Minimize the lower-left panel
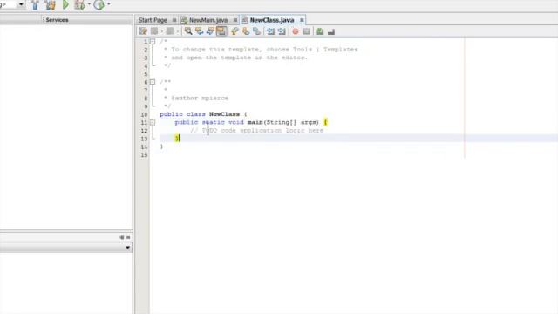Image resolution: width=558 pixels, height=314 pixels. tap(122, 237)
